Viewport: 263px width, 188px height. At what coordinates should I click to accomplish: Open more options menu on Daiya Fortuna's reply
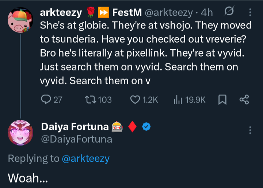pos(250,130)
